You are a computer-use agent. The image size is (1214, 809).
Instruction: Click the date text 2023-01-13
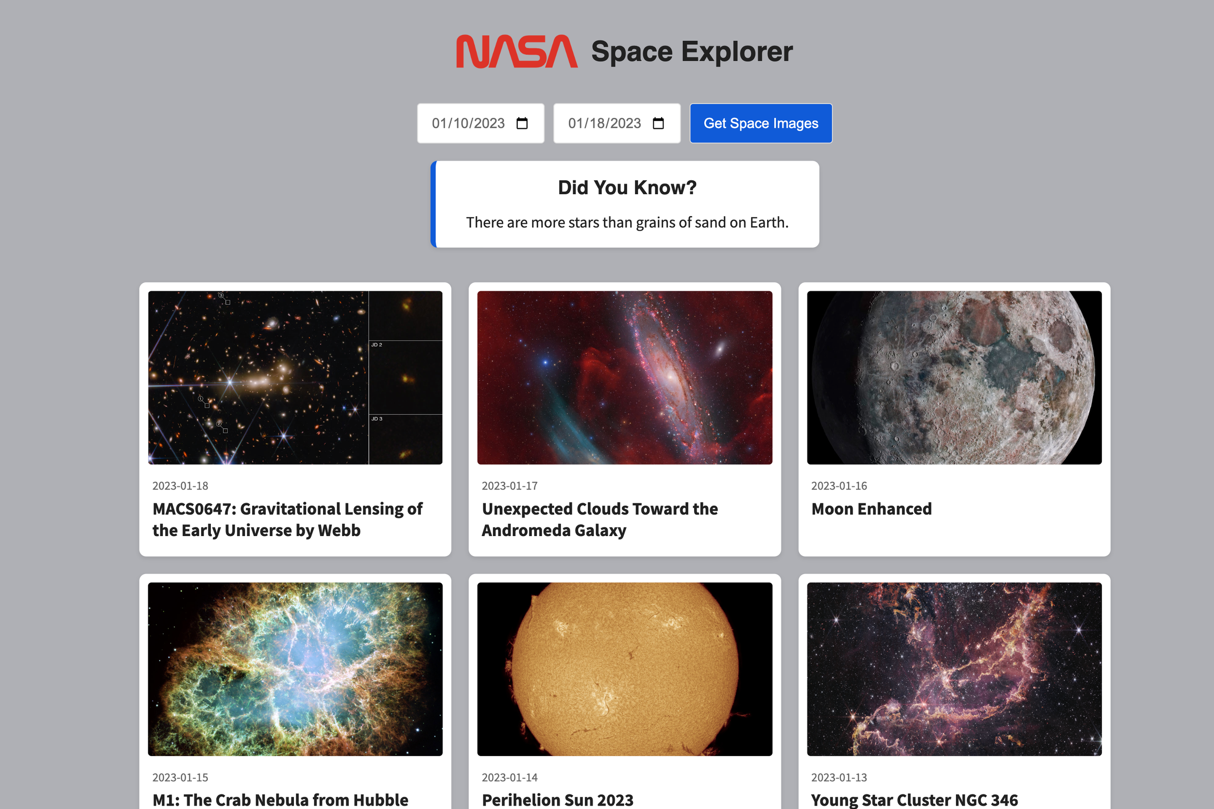839,777
